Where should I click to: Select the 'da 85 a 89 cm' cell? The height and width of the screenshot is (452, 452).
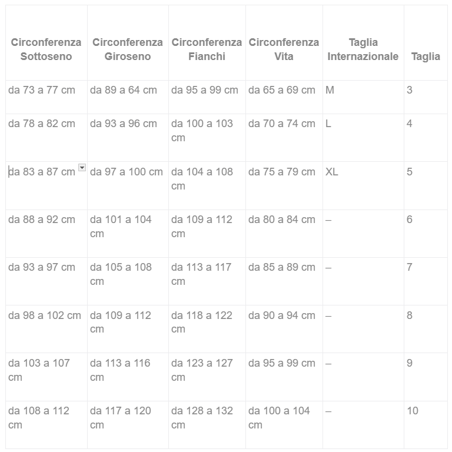[282, 267]
